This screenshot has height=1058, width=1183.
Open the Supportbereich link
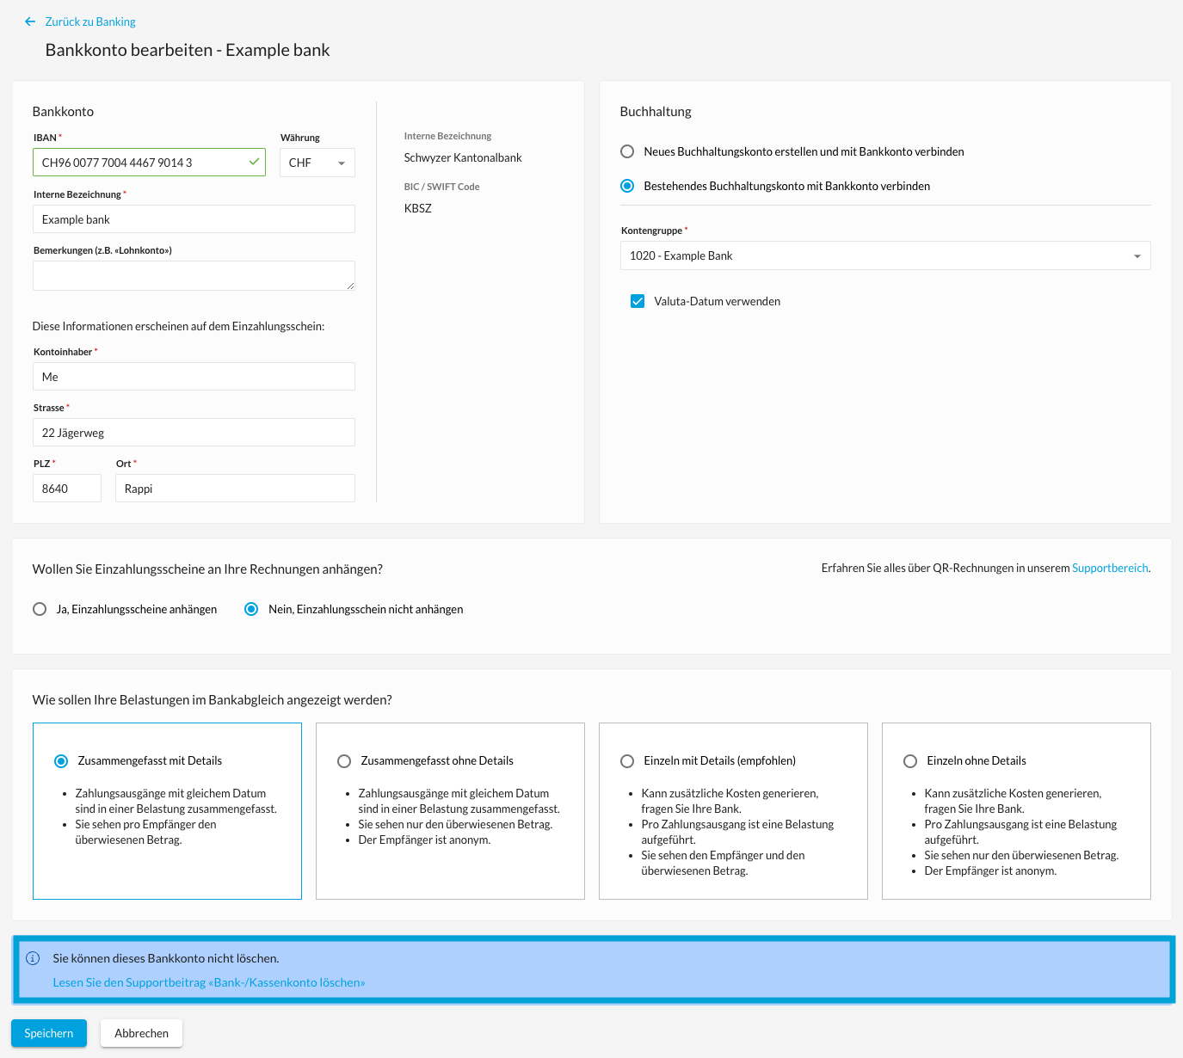click(x=1110, y=568)
